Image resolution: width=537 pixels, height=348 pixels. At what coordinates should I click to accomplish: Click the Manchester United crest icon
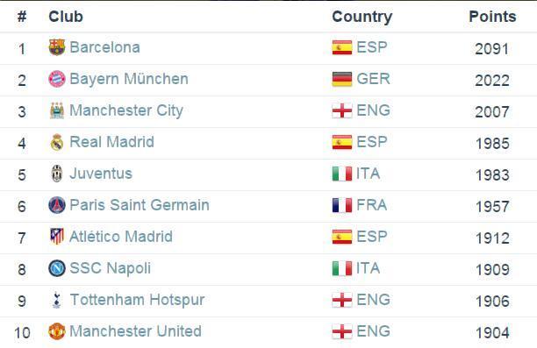(x=57, y=331)
